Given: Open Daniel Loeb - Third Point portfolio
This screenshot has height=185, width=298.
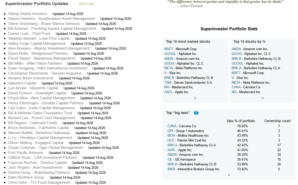Looking at the screenshot, I should tap(29, 34).
